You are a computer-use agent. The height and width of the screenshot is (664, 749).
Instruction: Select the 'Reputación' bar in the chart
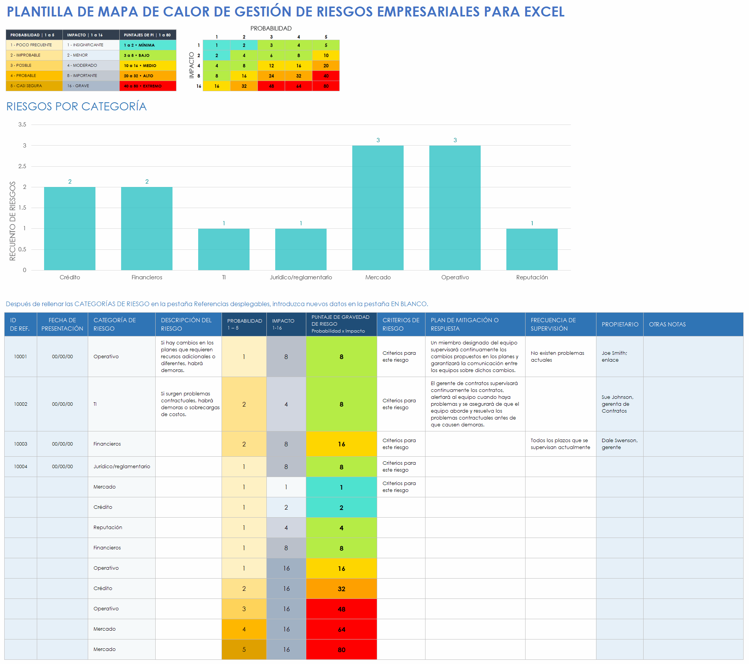point(532,249)
